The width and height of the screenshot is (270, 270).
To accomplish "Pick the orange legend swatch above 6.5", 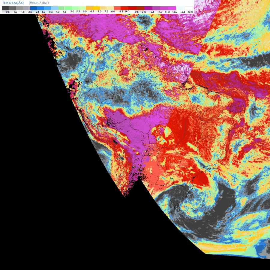I will (89, 8).
